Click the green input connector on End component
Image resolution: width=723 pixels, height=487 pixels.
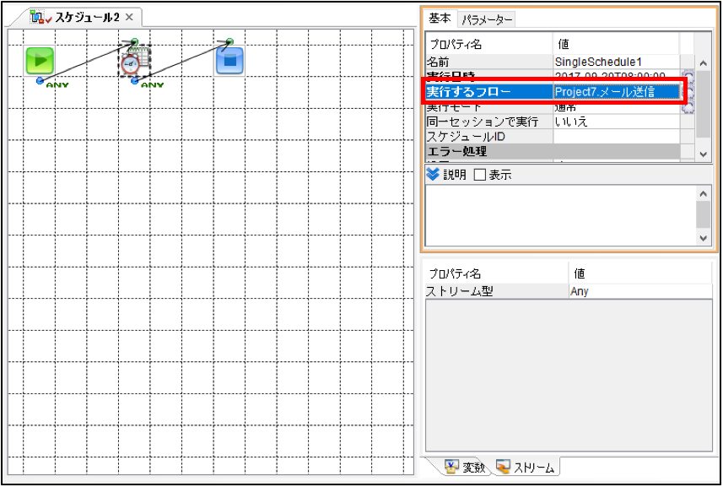[x=229, y=41]
